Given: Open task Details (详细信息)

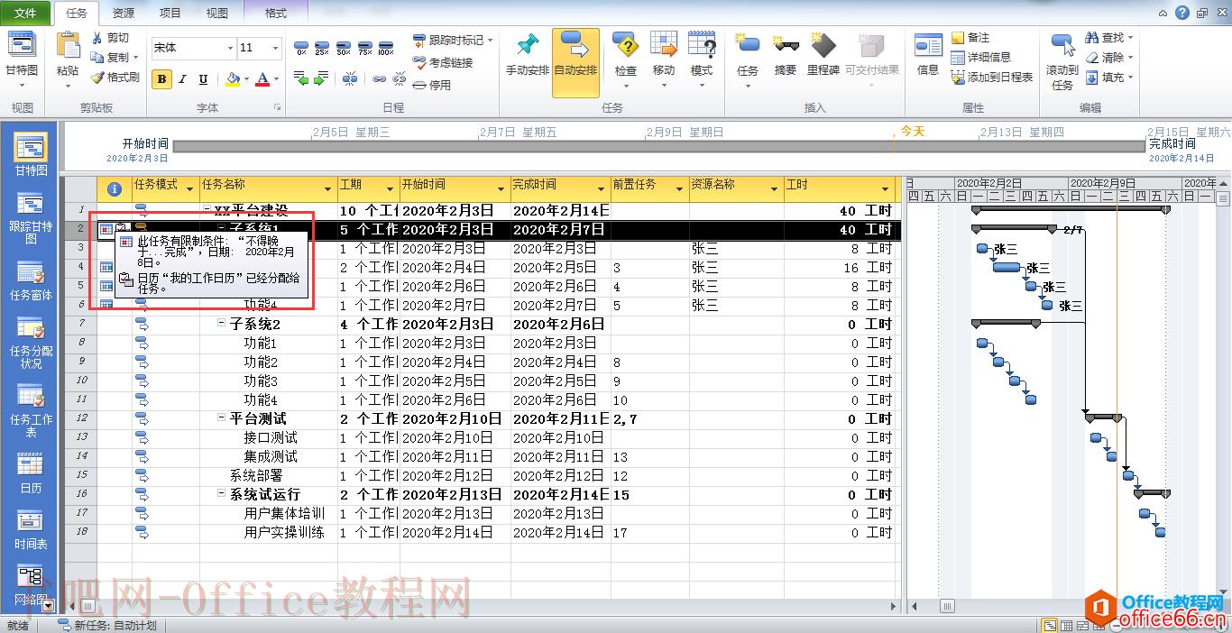Looking at the screenshot, I should tap(981, 58).
